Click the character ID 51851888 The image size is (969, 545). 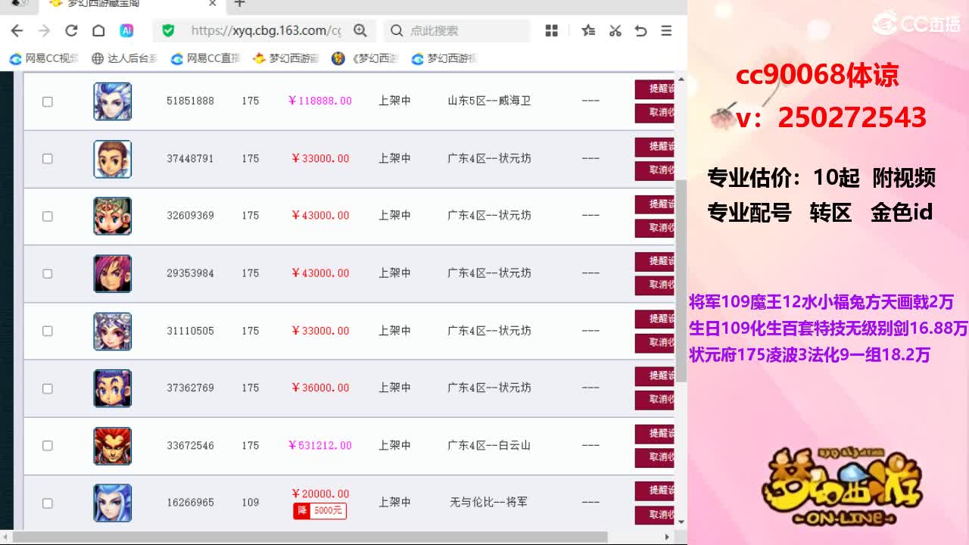pyautogui.click(x=190, y=101)
